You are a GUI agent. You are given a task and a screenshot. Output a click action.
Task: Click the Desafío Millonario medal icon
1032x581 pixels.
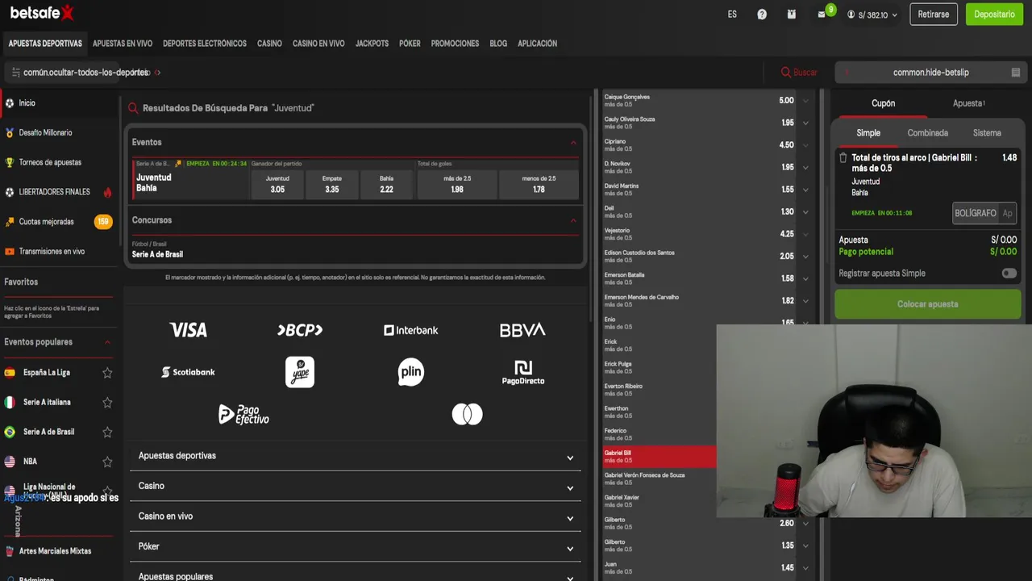point(10,132)
